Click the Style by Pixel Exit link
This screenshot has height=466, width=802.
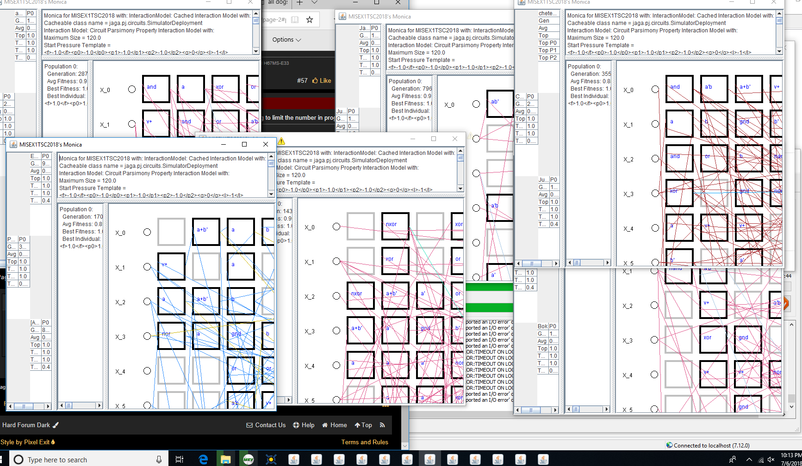click(x=27, y=442)
